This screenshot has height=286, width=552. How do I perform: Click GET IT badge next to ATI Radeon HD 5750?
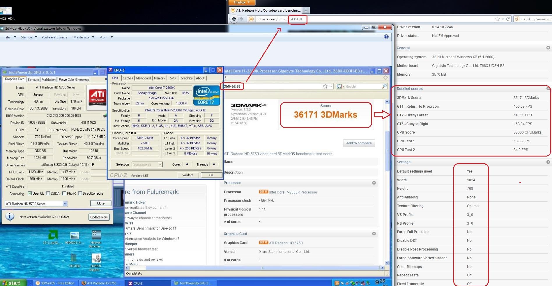click(x=263, y=243)
